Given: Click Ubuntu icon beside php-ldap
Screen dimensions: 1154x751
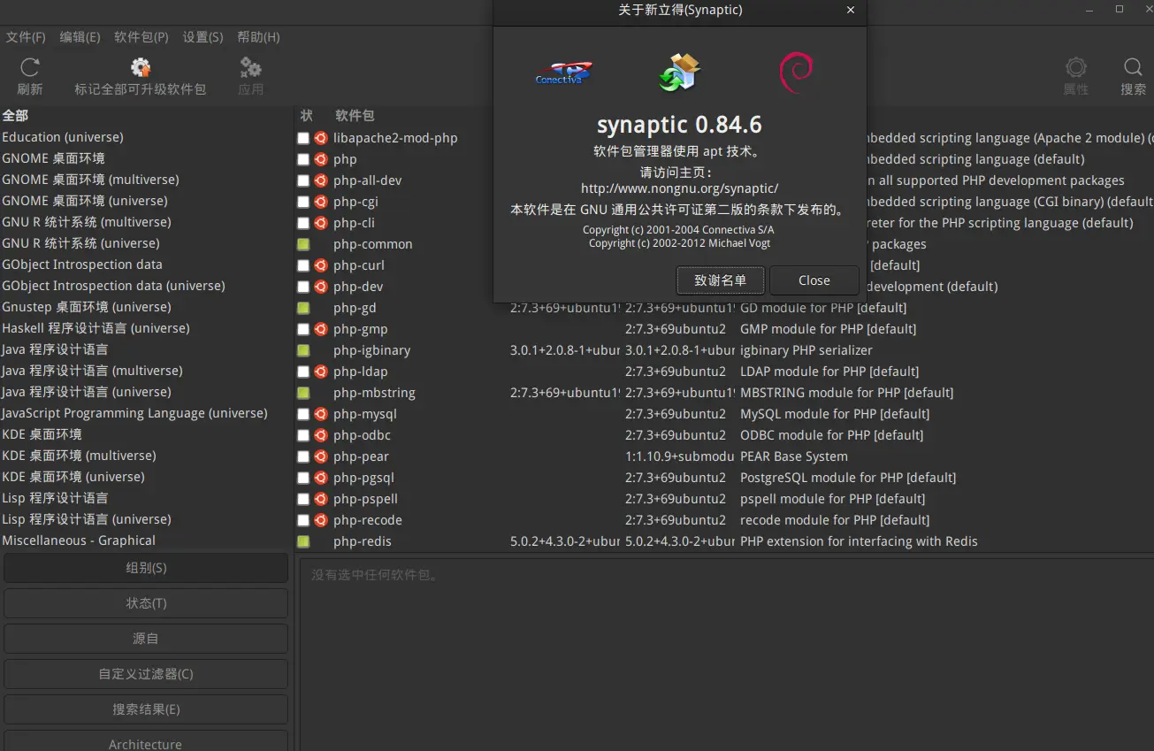Looking at the screenshot, I should pyautogui.click(x=321, y=372).
